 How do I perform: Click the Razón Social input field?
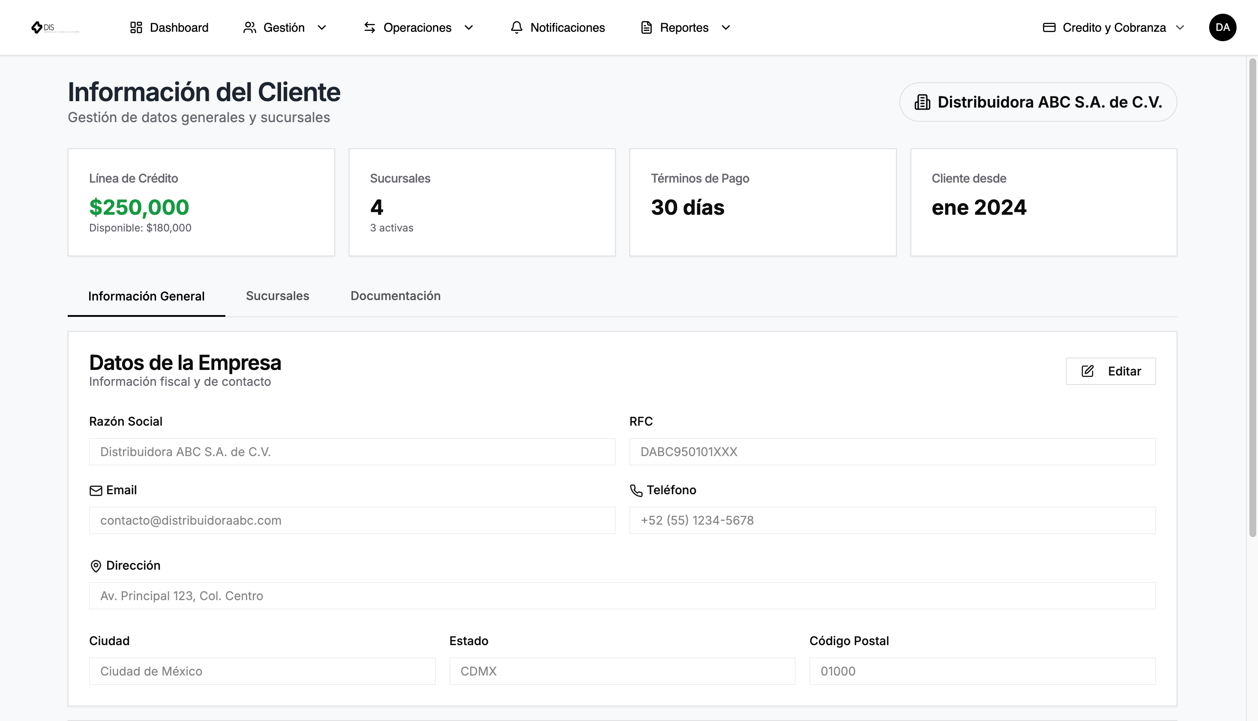[352, 452]
